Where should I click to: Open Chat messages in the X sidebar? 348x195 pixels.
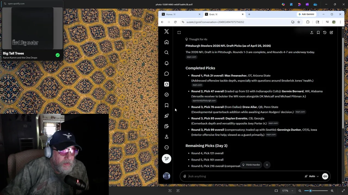(166, 74)
